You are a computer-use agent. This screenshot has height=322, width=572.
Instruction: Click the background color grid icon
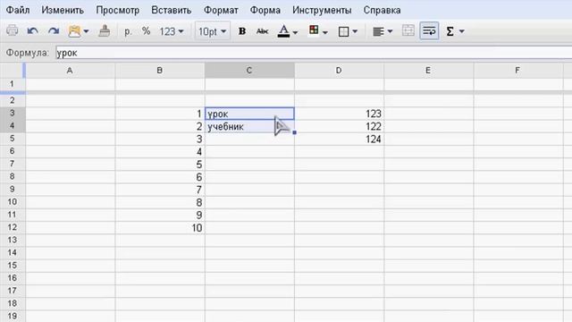click(x=314, y=30)
